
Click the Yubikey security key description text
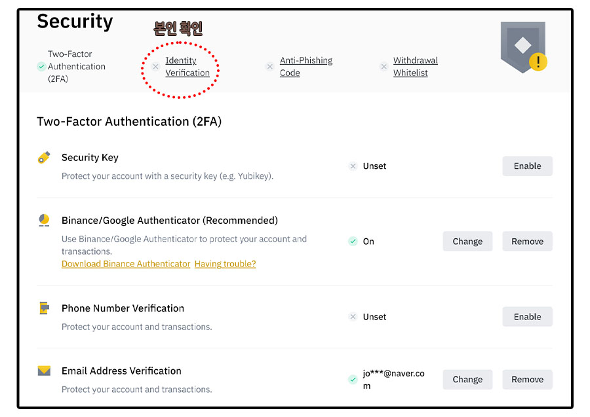point(167,176)
